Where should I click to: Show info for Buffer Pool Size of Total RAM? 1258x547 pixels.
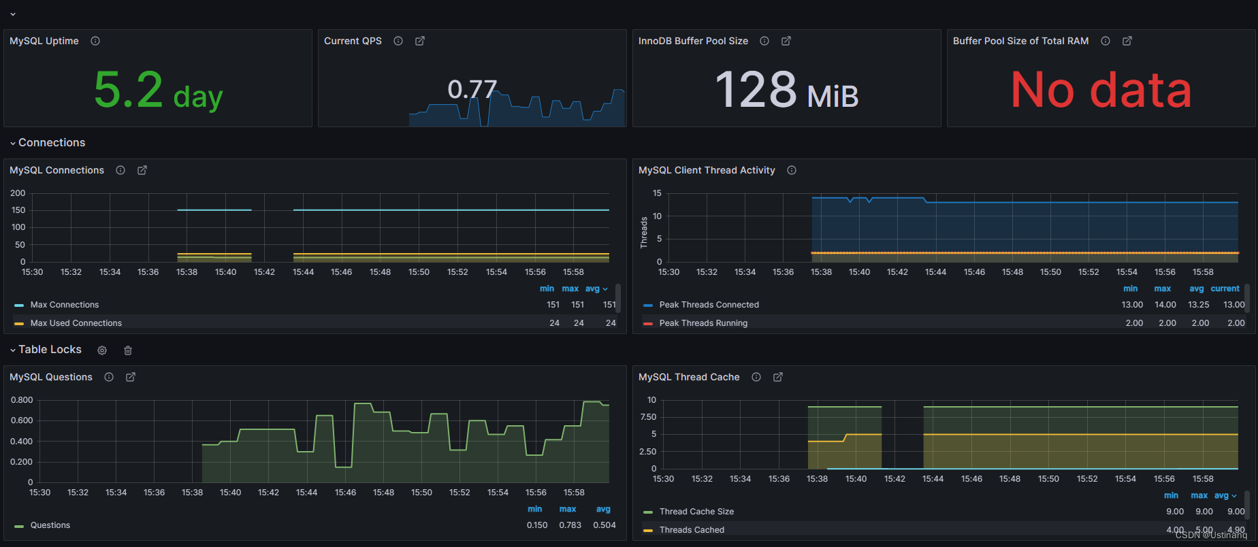(x=1106, y=41)
